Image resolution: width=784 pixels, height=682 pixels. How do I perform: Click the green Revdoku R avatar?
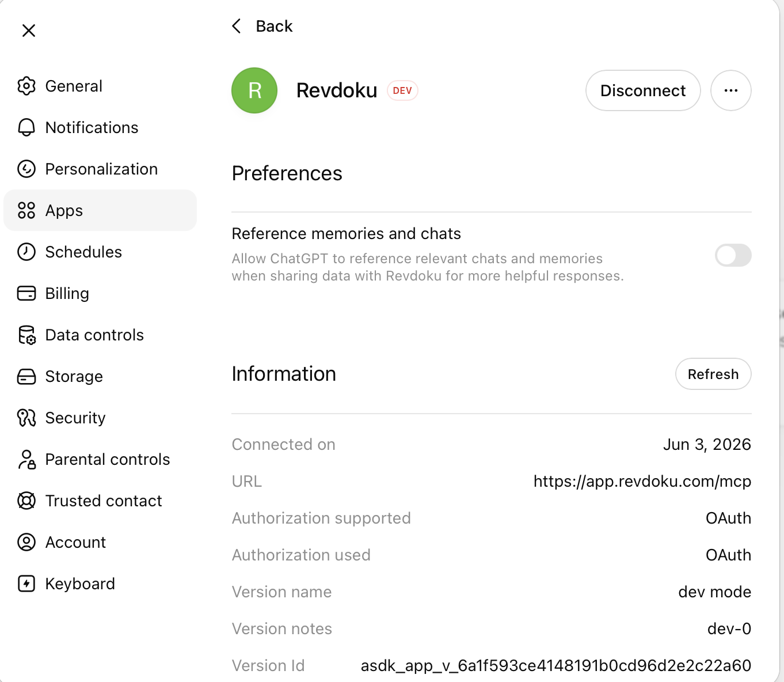tap(254, 90)
